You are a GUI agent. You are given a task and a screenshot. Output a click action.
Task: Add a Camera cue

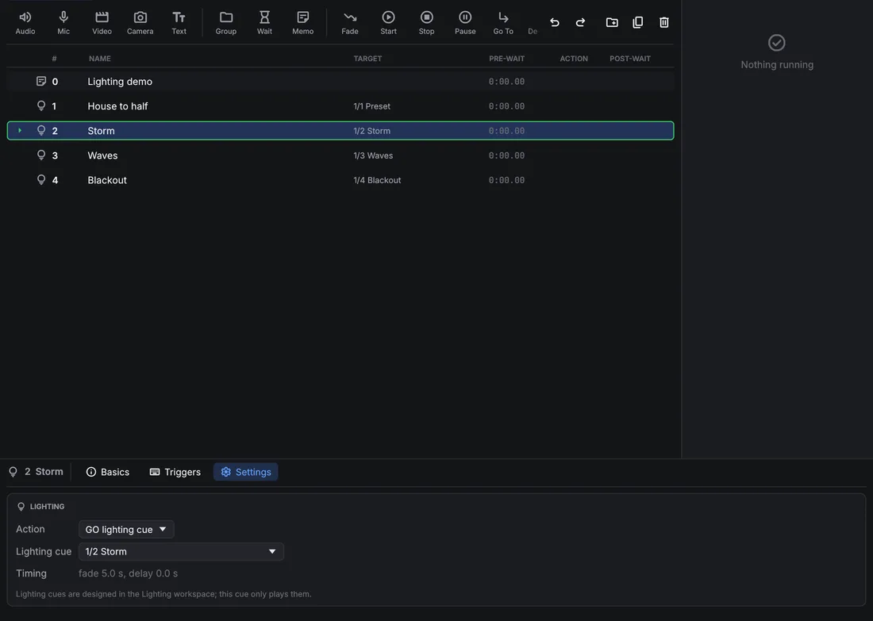[140, 23]
